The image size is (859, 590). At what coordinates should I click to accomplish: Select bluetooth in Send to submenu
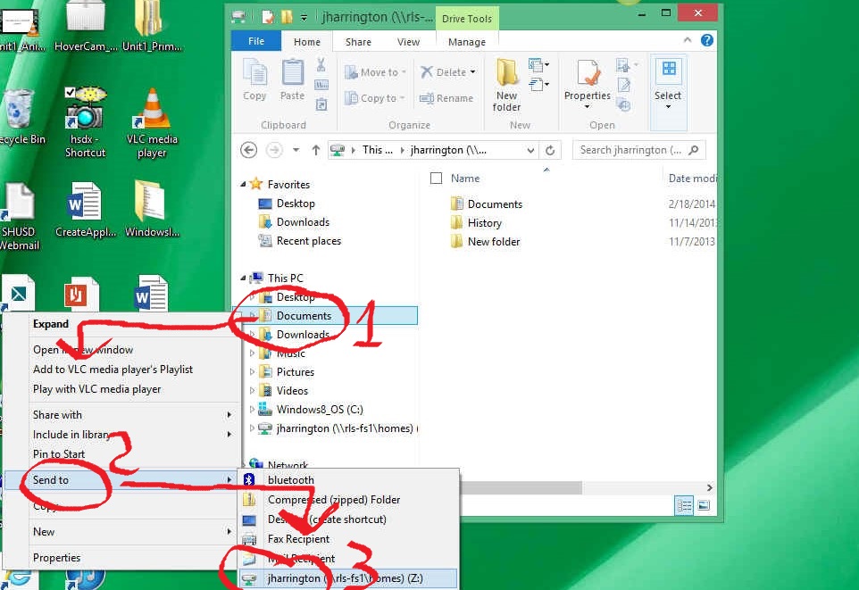point(290,480)
